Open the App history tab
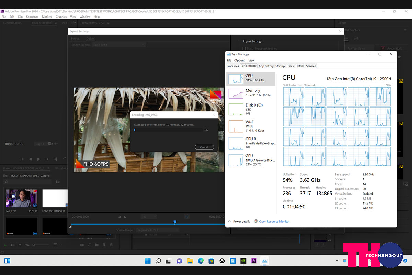412x275 pixels. coord(266,66)
